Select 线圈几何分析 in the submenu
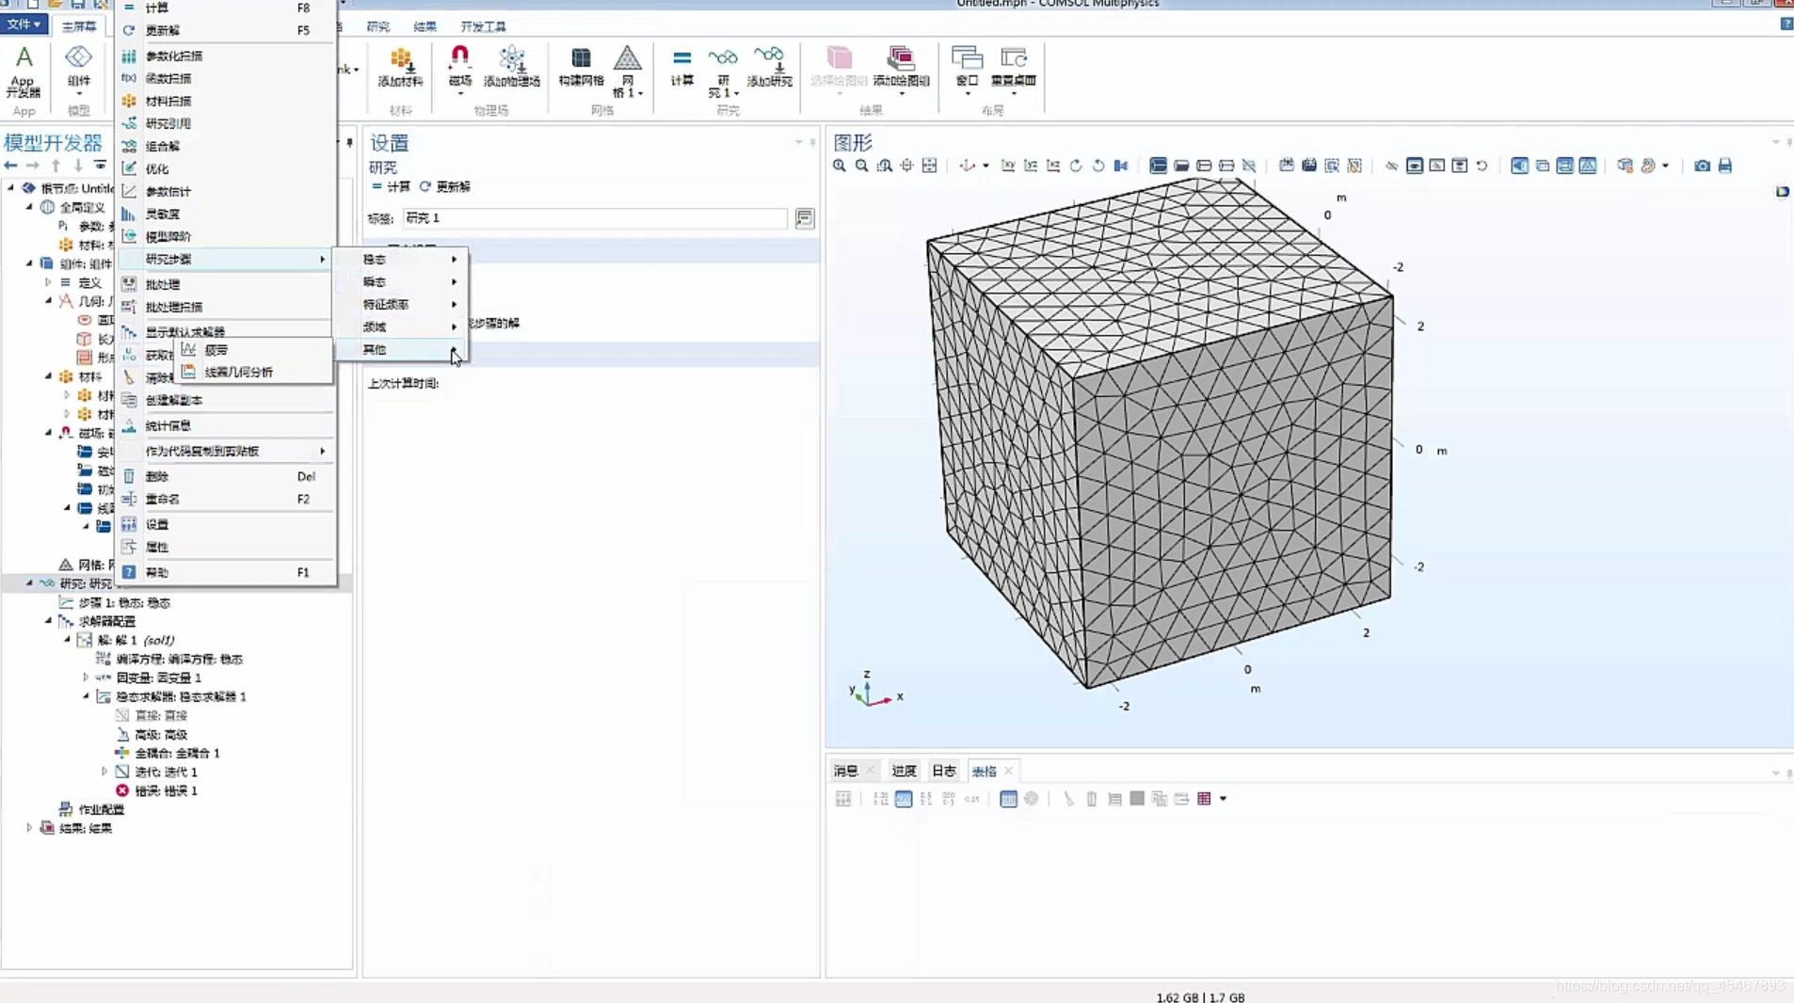1794x1003 pixels. (x=254, y=373)
